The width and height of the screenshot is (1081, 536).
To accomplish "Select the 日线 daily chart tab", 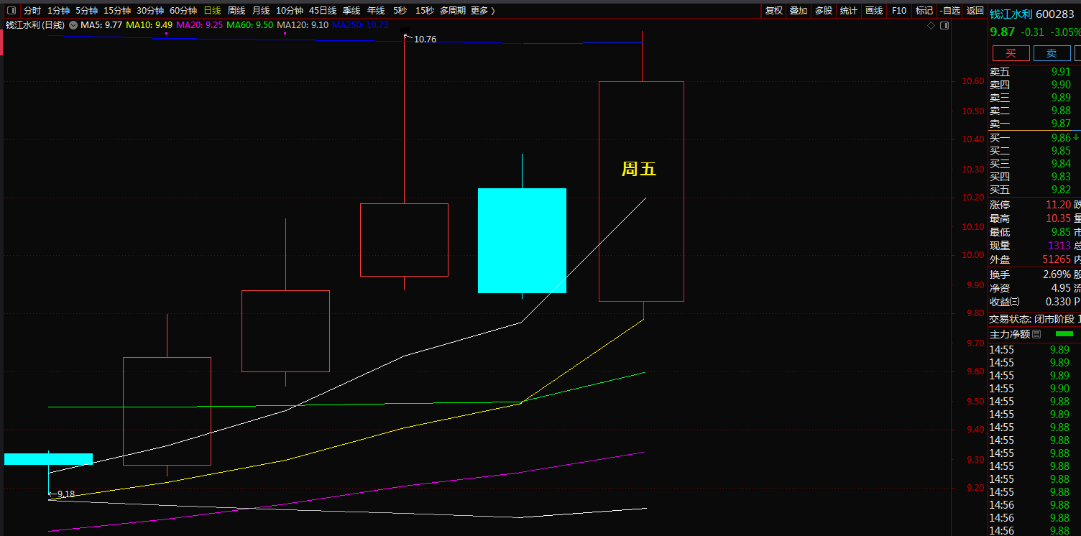I will click(x=212, y=11).
